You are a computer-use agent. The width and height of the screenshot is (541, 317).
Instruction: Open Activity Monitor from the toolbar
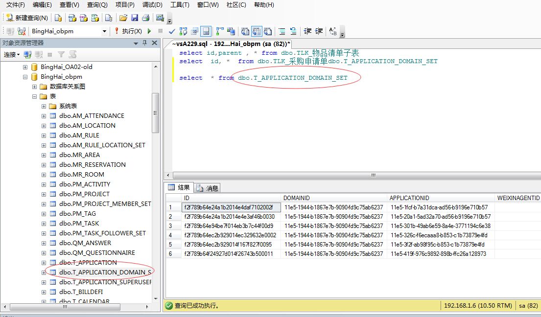point(160,18)
